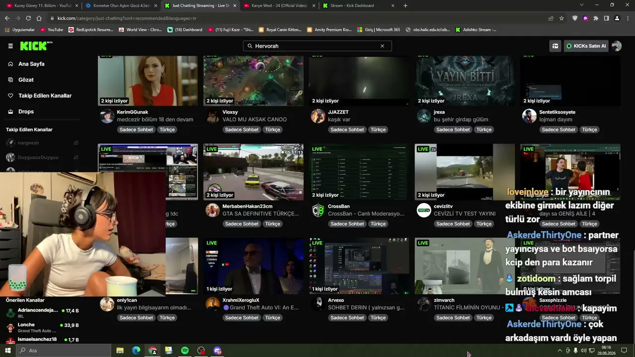Open Spotify from the taskbar
Screen dimensions: 635x357
pos(185,351)
